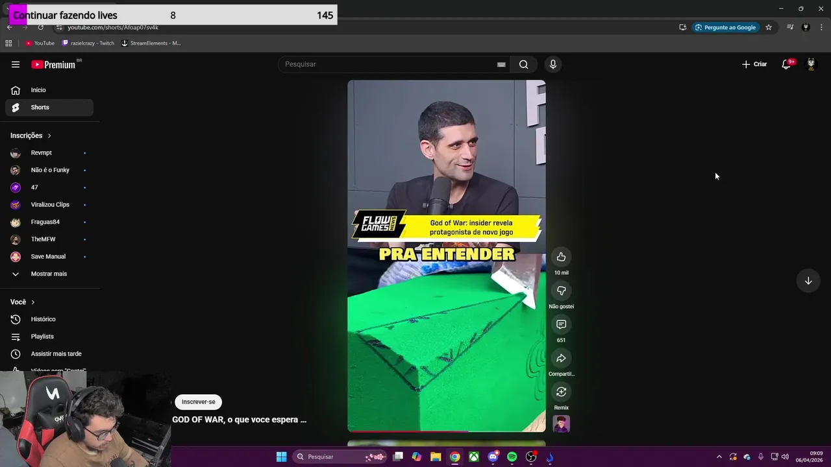Select Shorts in the sidebar
This screenshot has width=831, height=467.
[49, 107]
